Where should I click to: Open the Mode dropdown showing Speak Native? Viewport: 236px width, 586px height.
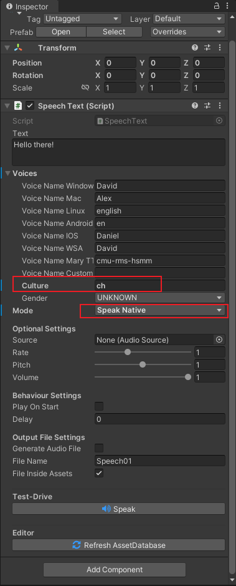[160, 310]
